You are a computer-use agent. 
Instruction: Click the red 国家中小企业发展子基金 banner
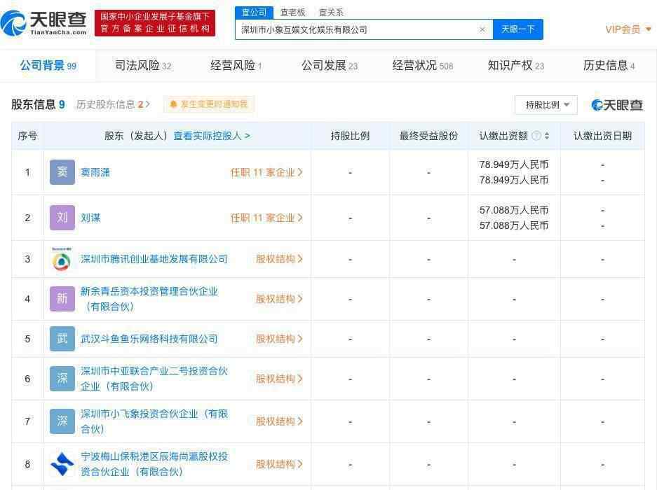click(155, 23)
